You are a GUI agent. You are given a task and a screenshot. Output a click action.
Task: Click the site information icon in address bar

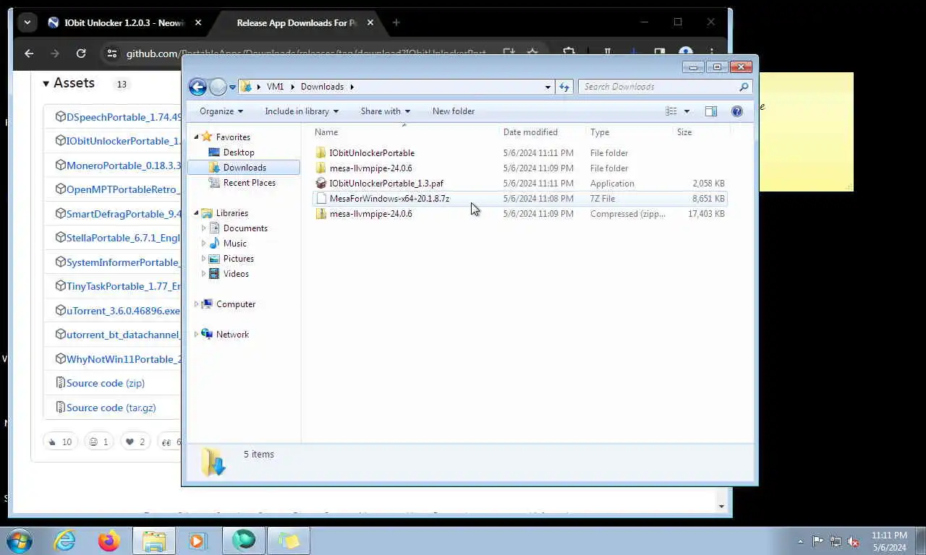111,53
